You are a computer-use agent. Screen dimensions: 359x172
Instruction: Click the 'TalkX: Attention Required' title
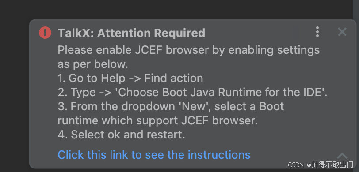131,33
